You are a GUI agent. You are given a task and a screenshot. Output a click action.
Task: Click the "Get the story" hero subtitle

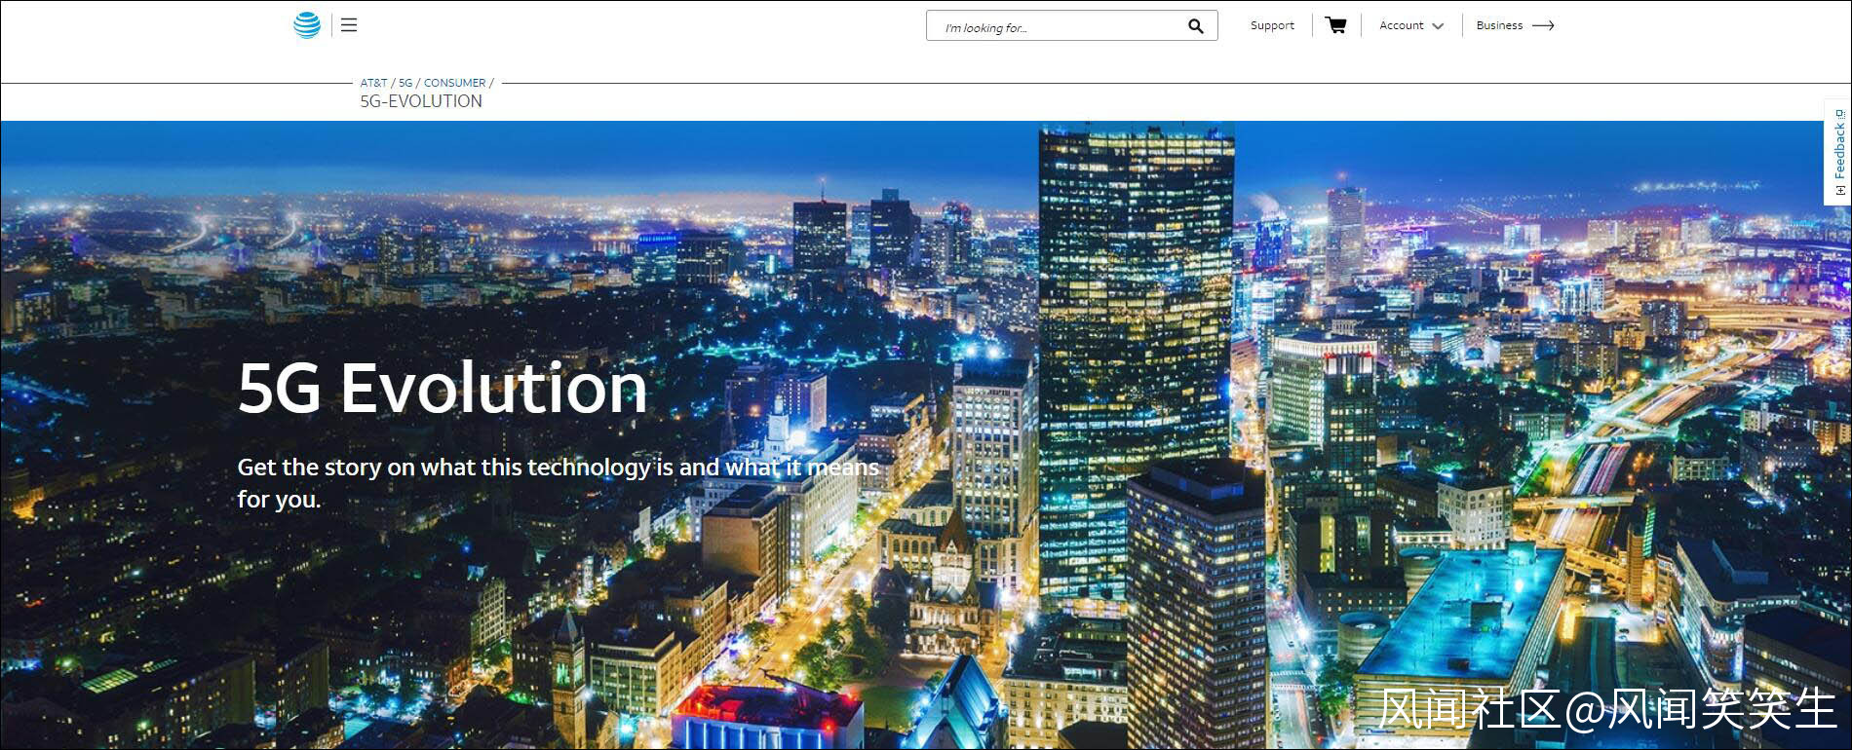[559, 483]
